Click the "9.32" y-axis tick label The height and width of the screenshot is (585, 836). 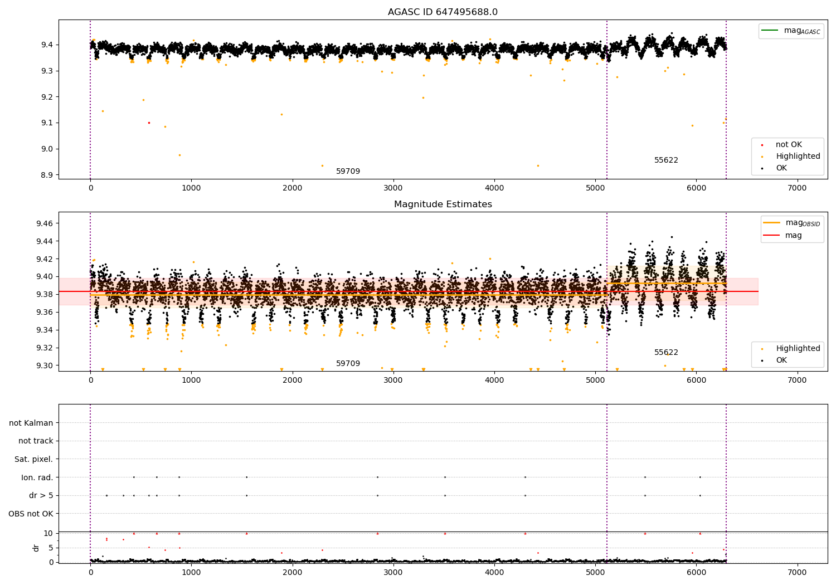coord(43,348)
